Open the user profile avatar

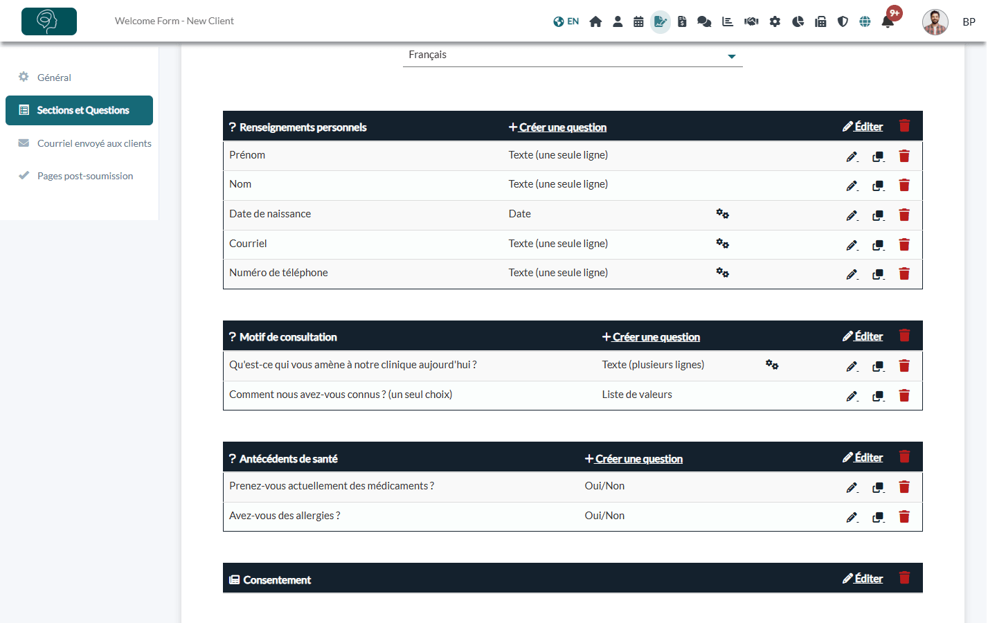[x=935, y=22]
